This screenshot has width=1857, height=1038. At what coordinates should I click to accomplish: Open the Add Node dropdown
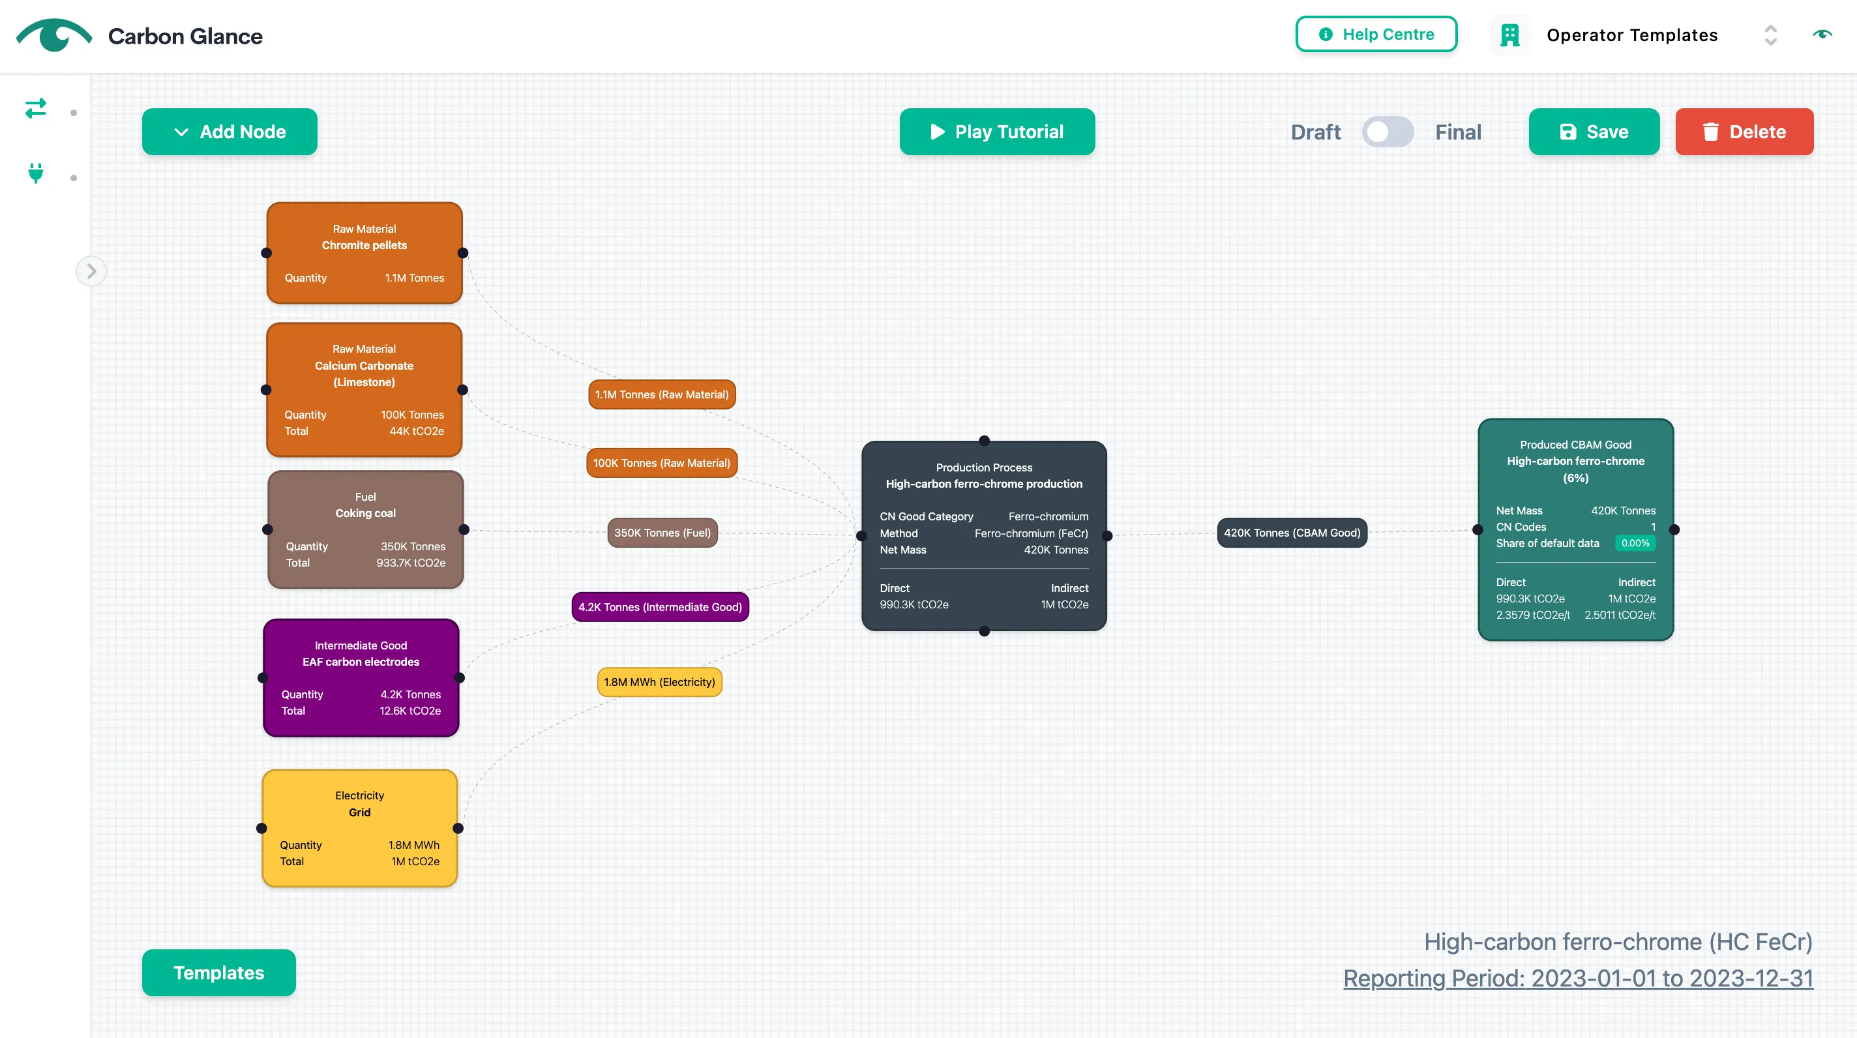click(x=230, y=132)
